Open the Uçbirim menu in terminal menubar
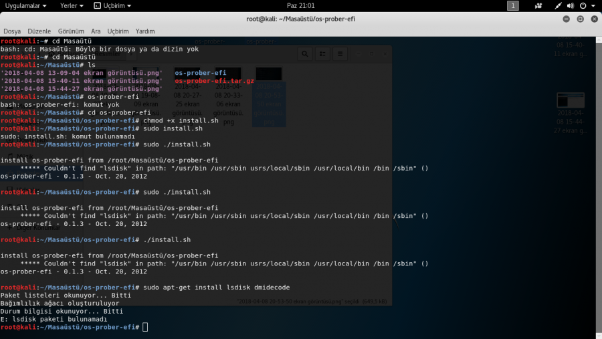Viewport: 602px width, 339px height. (118, 31)
